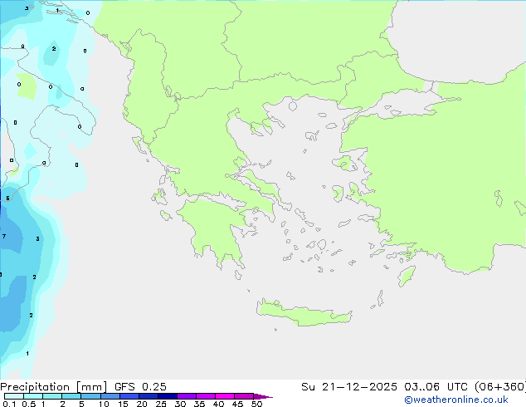Select the 15–20 mm legend color swatch
This screenshot has width=526, height=407.
pyautogui.click(x=129, y=396)
